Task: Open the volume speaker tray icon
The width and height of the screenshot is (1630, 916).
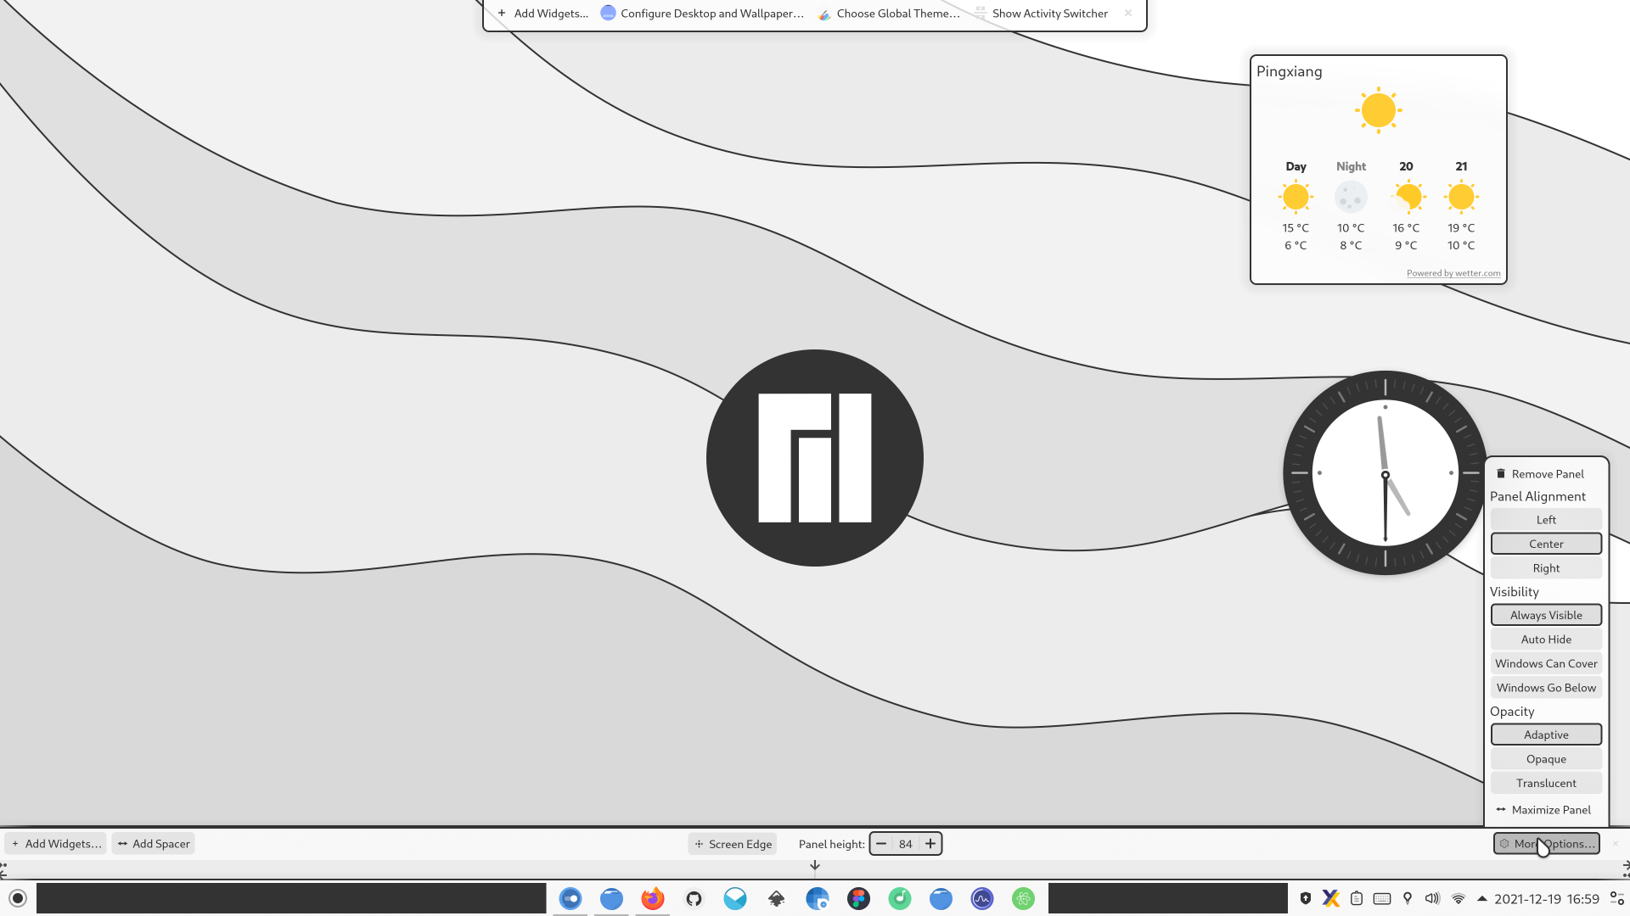Action: point(1433,898)
